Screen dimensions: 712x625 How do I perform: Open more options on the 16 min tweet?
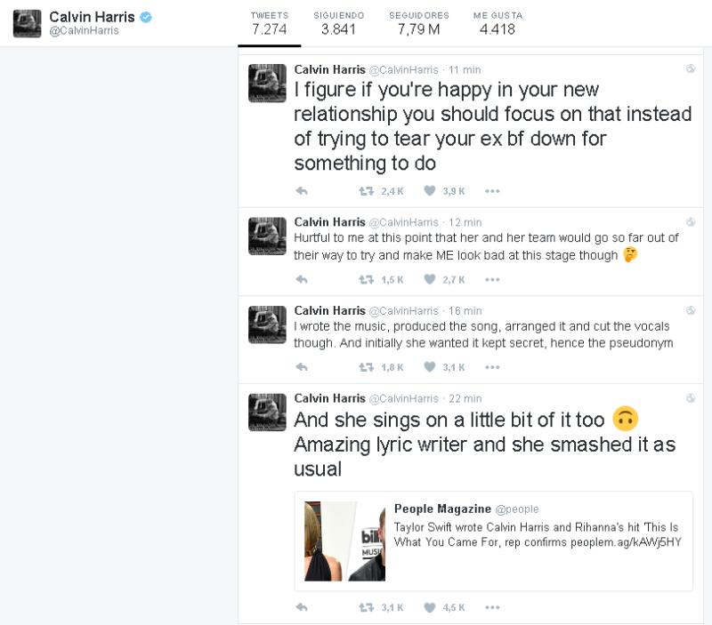click(x=492, y=366)
